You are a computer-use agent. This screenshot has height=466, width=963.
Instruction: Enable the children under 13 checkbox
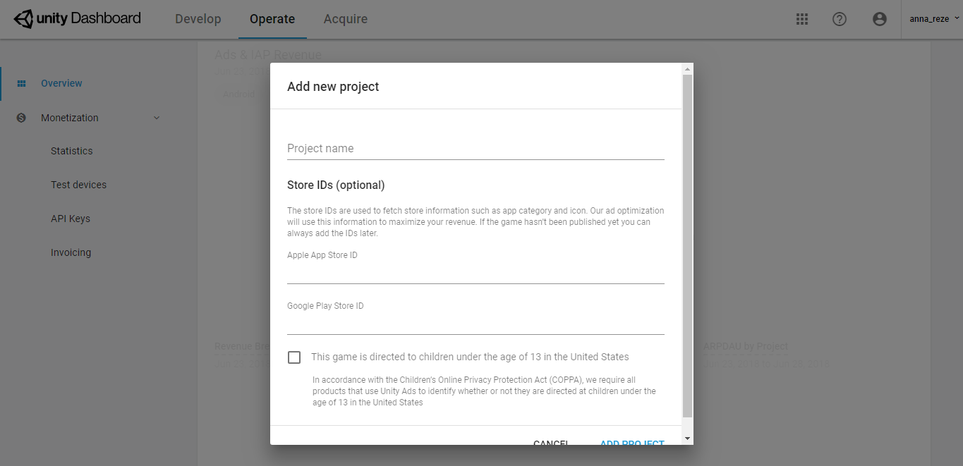[x=294, y=357]
